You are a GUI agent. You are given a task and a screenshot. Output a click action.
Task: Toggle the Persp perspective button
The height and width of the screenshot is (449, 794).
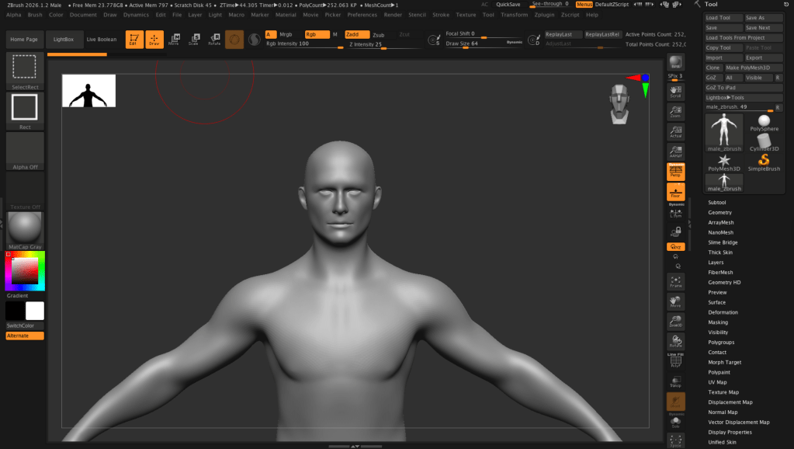(x=675, y=170)
